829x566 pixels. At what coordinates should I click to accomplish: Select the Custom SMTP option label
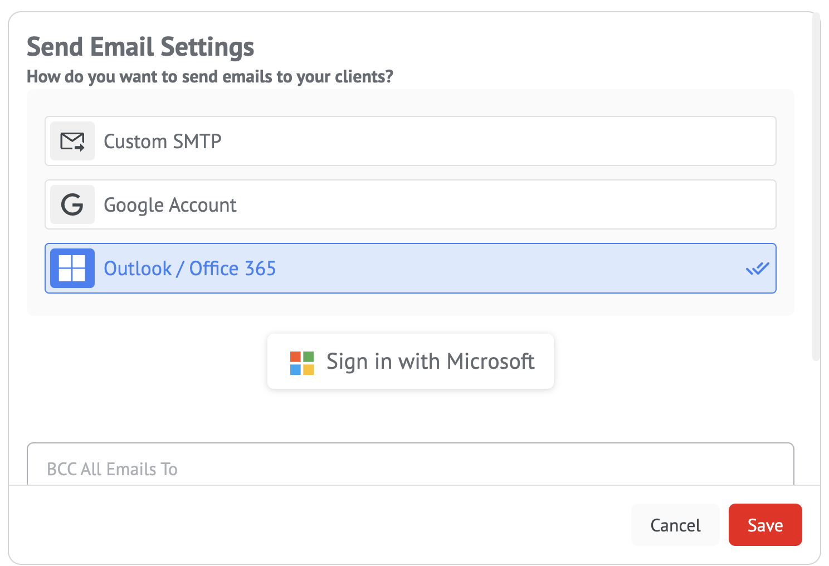(x=163, y=141)
